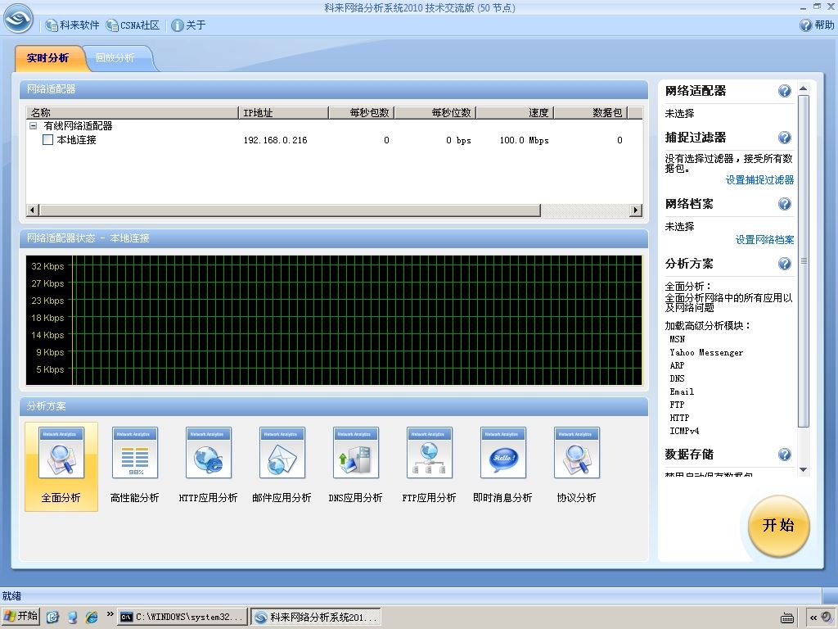Click the 设置网络档案 link
The width and height of the screenshot is (838, 629).
tap(765, 240)
